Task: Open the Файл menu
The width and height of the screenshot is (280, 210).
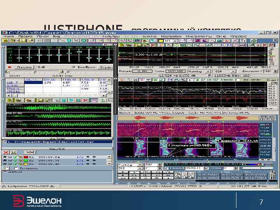Action: 9,36
